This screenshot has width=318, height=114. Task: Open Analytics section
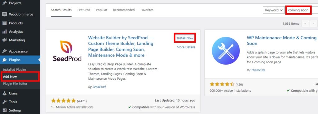coord(16,32)
